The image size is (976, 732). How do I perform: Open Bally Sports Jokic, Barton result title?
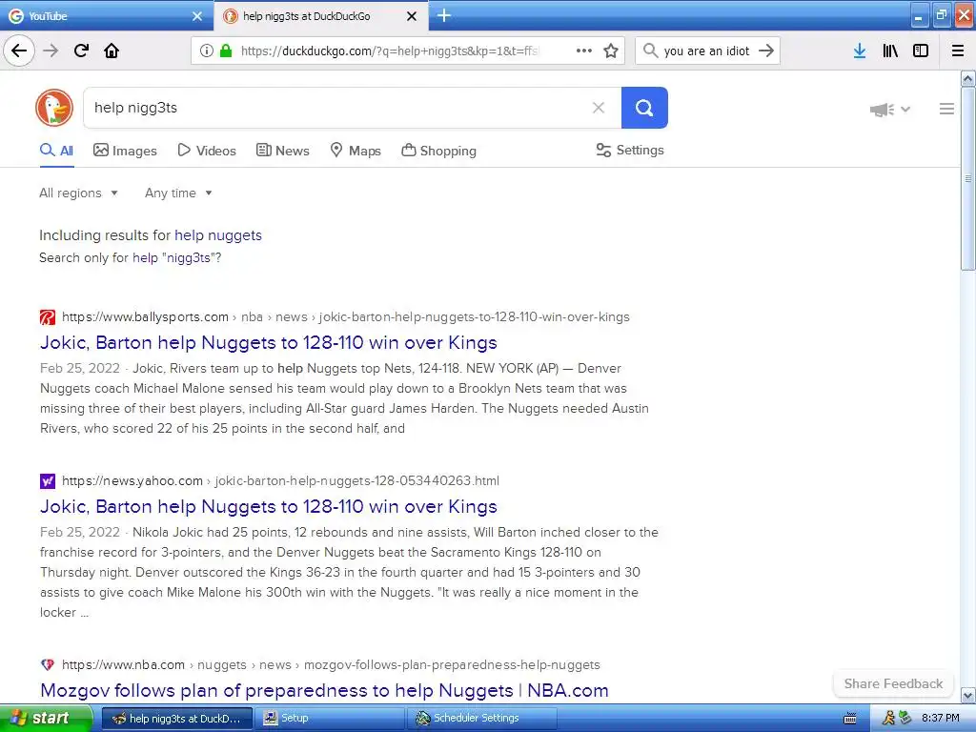(268, 342)
